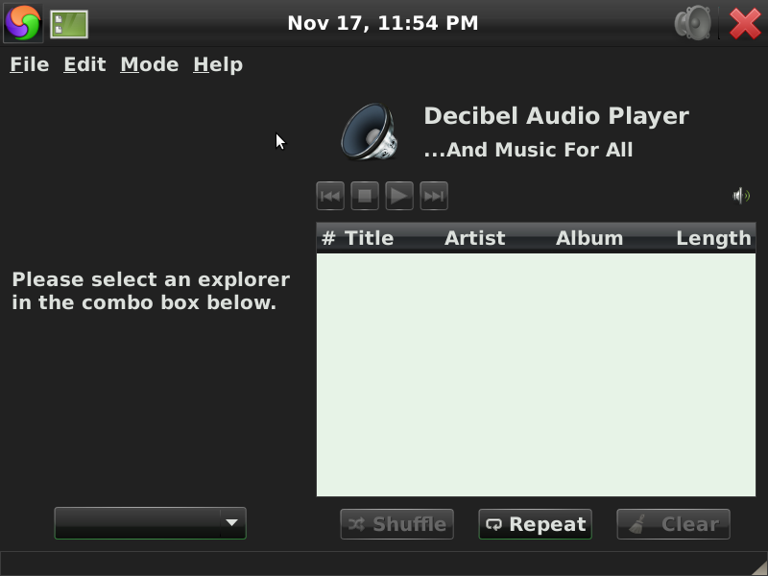Toggle the Repeat button

536,524
